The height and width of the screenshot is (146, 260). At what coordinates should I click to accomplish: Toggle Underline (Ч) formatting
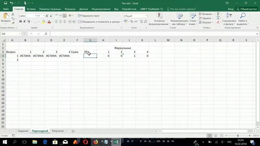[29, 21]
